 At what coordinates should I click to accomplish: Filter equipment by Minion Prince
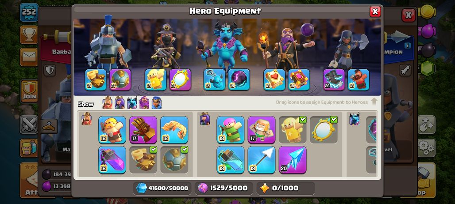click(132, 103)
